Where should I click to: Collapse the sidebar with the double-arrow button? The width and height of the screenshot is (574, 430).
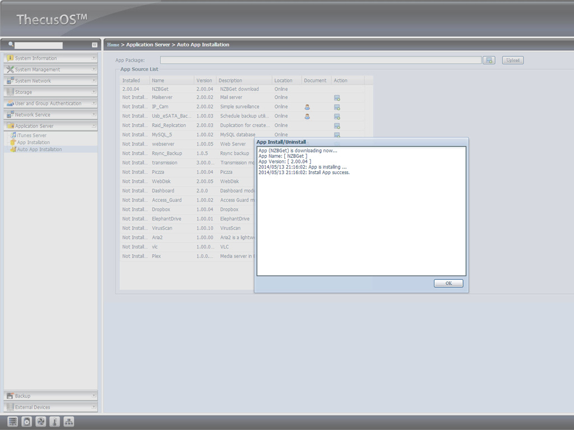(94, 45)
